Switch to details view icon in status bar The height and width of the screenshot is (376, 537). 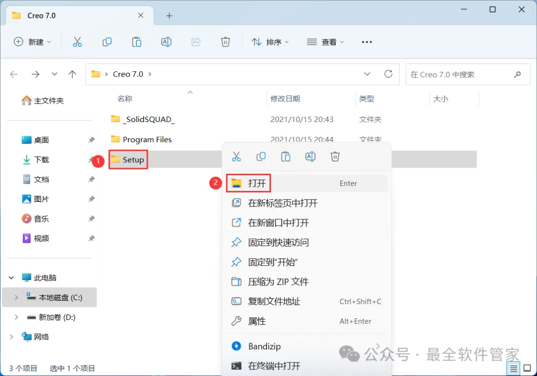pos(514,369)
